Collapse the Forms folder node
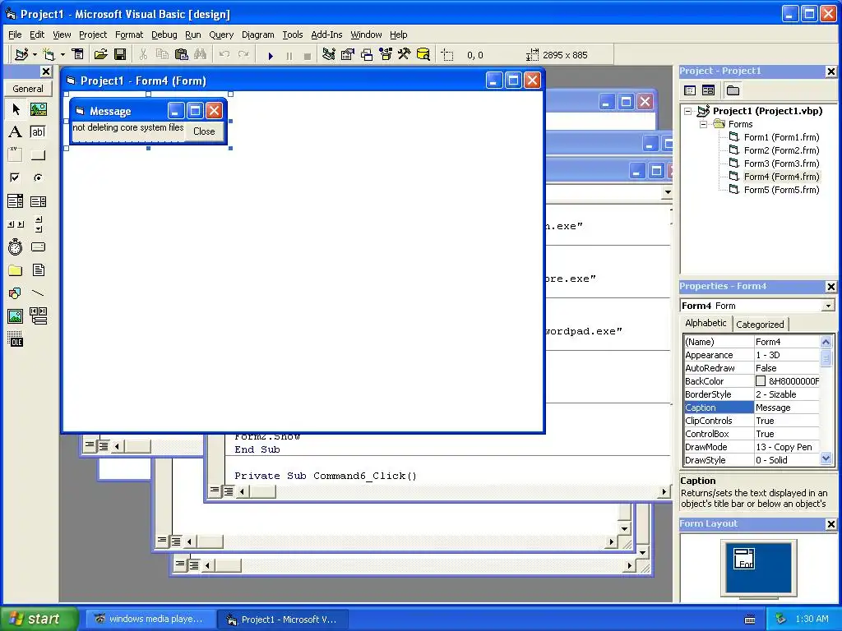 click(703, 125)
